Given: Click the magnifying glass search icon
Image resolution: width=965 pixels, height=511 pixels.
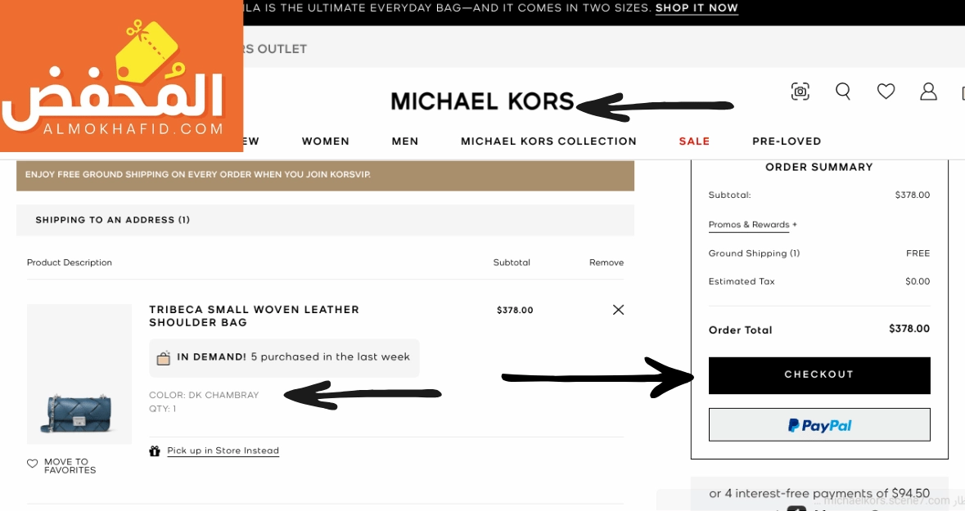Looking at the screenshot, I should pos(843,92).
